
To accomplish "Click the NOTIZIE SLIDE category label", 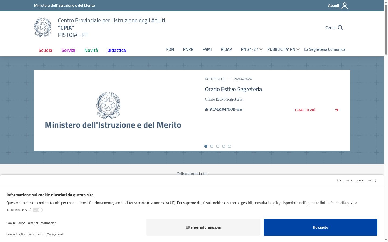I will (215, 79).
